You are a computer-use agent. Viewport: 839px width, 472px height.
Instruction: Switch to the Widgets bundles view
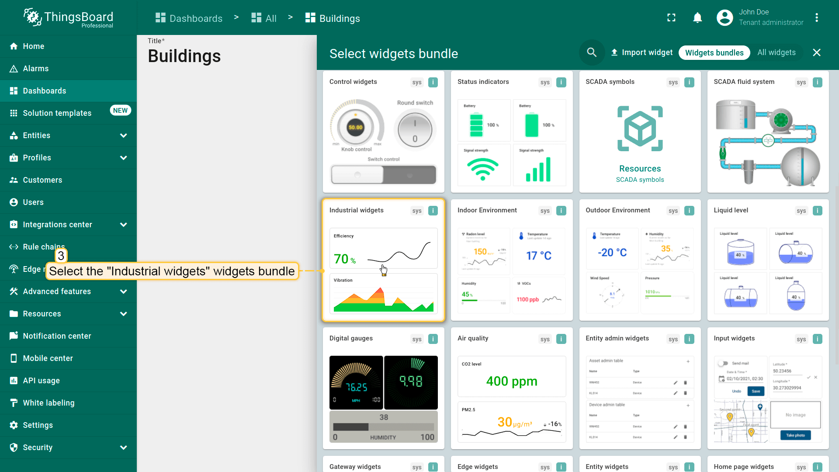pyautogui.click(x=714, y=52)
